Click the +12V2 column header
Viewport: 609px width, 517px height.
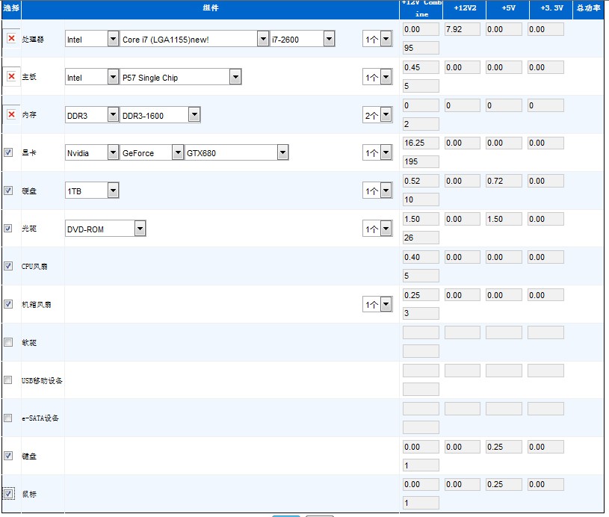point(465,7)
